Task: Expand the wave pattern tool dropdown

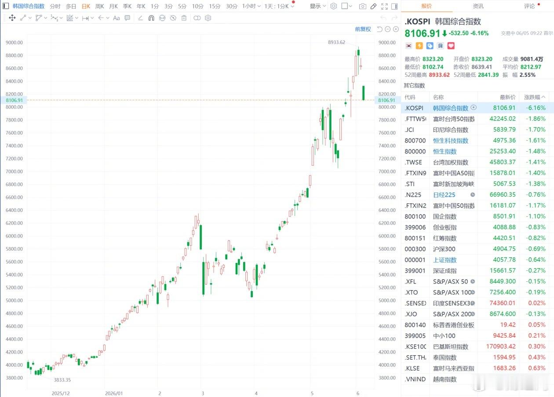Action: [x=61, y=18]
